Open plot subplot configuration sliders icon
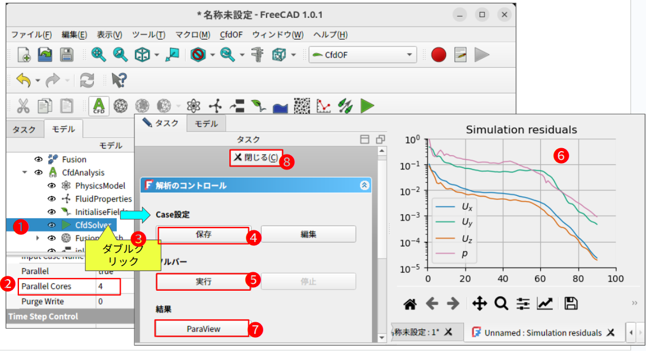This screenshot has height=351, width=646. click(x=522, y=304)
